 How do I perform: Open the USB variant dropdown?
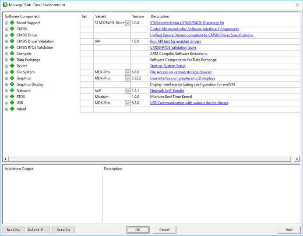click(x=128, y=103)
